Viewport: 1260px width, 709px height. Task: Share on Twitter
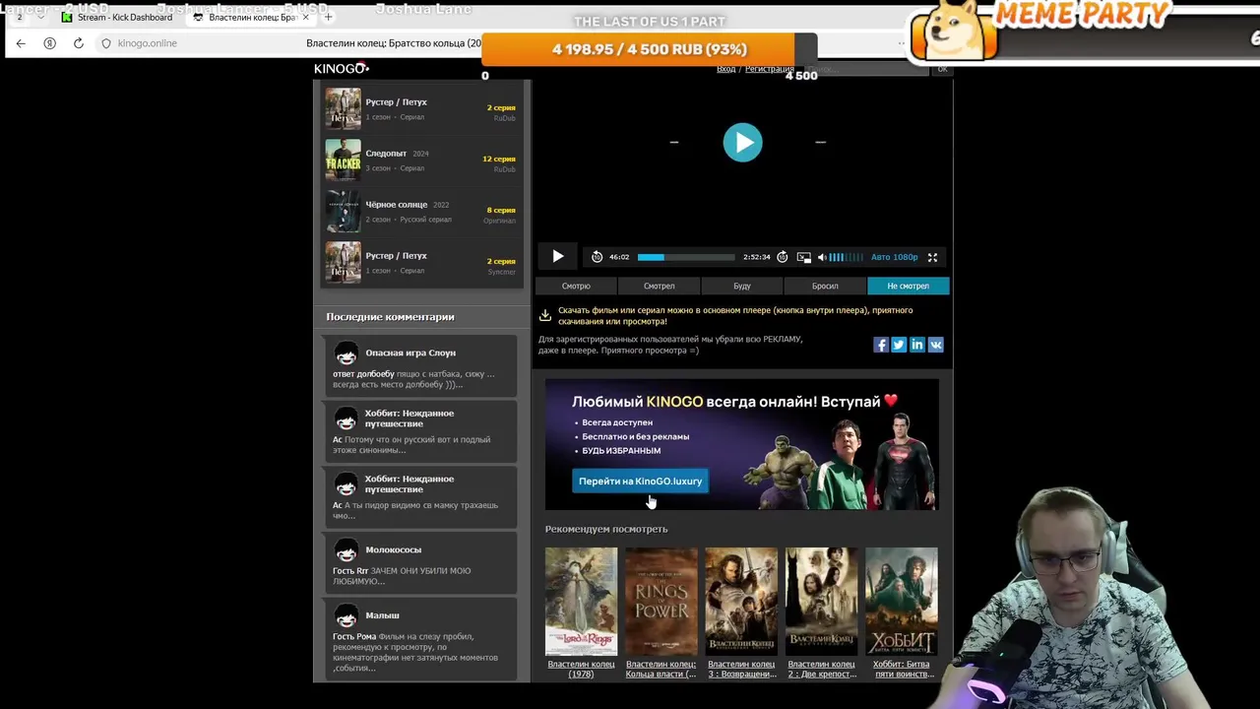899,345
